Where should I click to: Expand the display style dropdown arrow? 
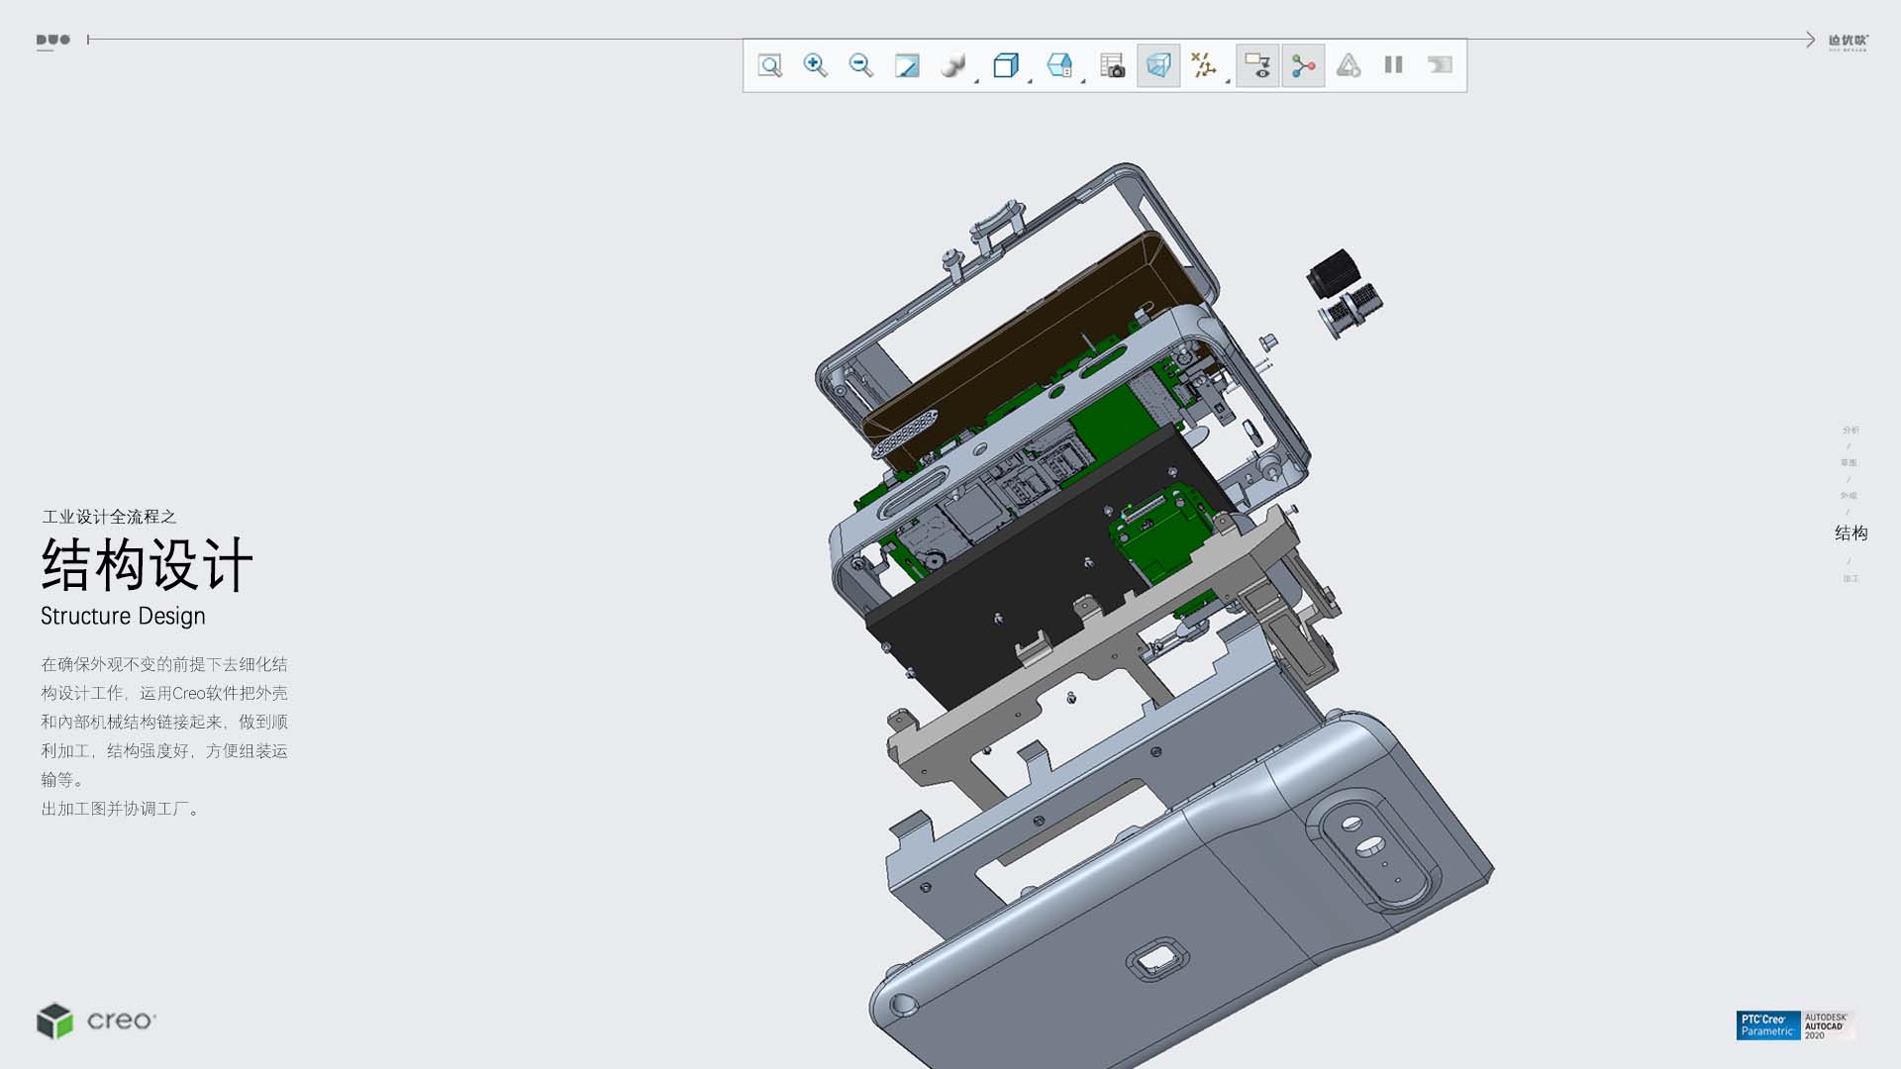pos(976,80)
